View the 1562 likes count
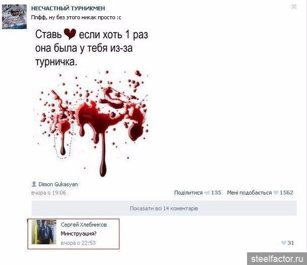 (x=287, y=192)
